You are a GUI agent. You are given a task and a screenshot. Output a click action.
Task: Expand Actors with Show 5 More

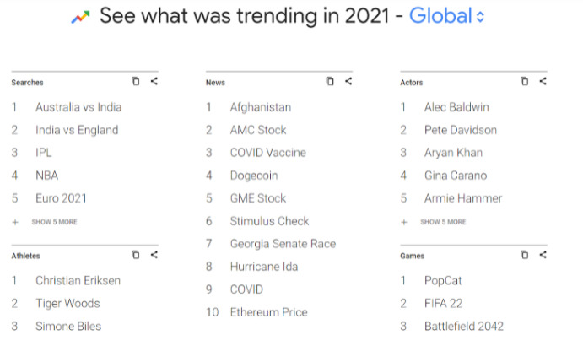(434, 222)
